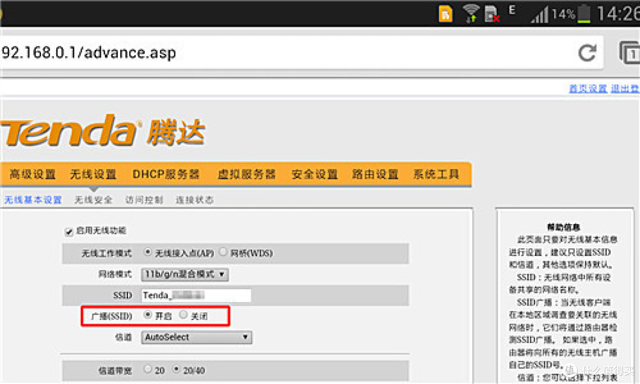The height and width of the screenshot is (384, 640).
Task: Click the 首页设置 link
Action: 588,88
